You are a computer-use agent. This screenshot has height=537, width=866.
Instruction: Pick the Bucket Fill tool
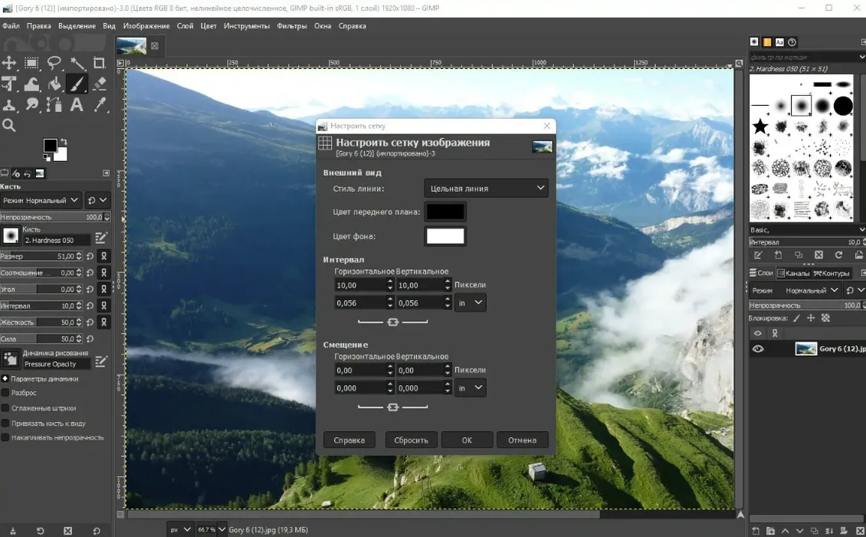pos(54,84)
